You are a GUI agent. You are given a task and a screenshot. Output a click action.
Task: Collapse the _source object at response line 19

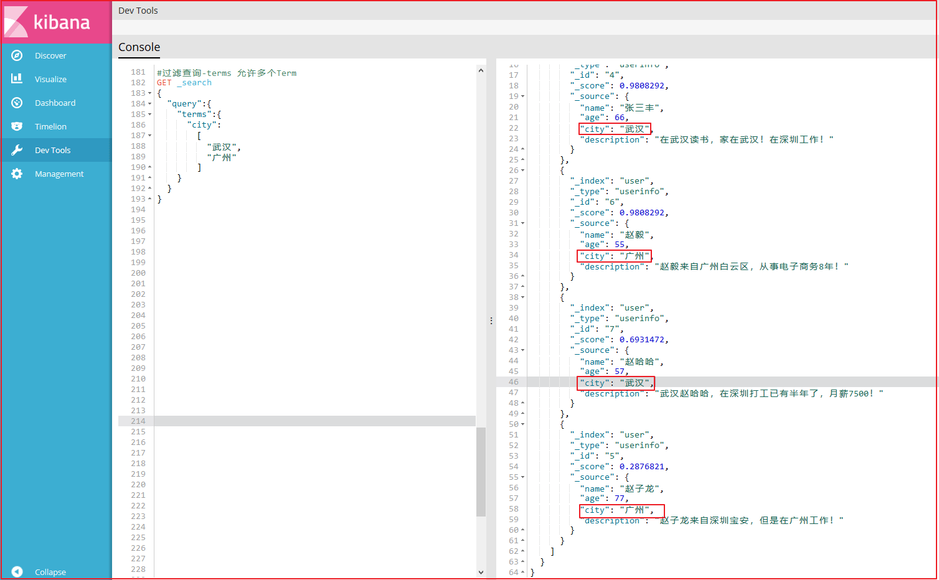523,96
